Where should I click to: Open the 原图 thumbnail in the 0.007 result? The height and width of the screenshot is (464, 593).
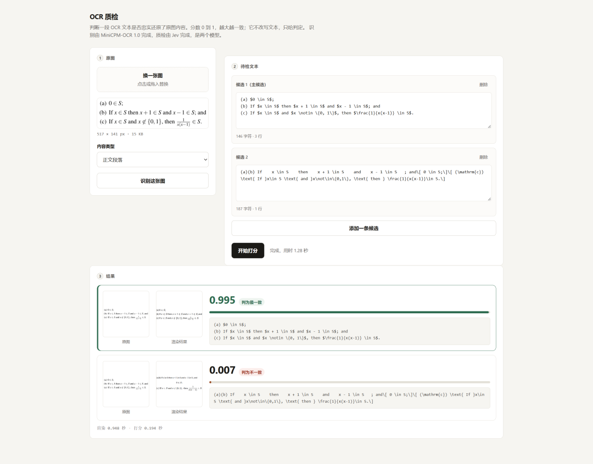[126, 384]
